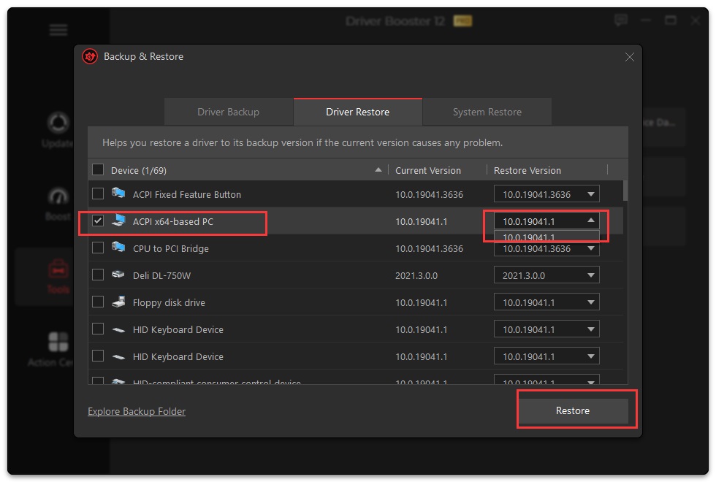Screen dimensions: 716x482
Task: Check ACPI Fixed Feature Button checkbox
Action: 98,194
